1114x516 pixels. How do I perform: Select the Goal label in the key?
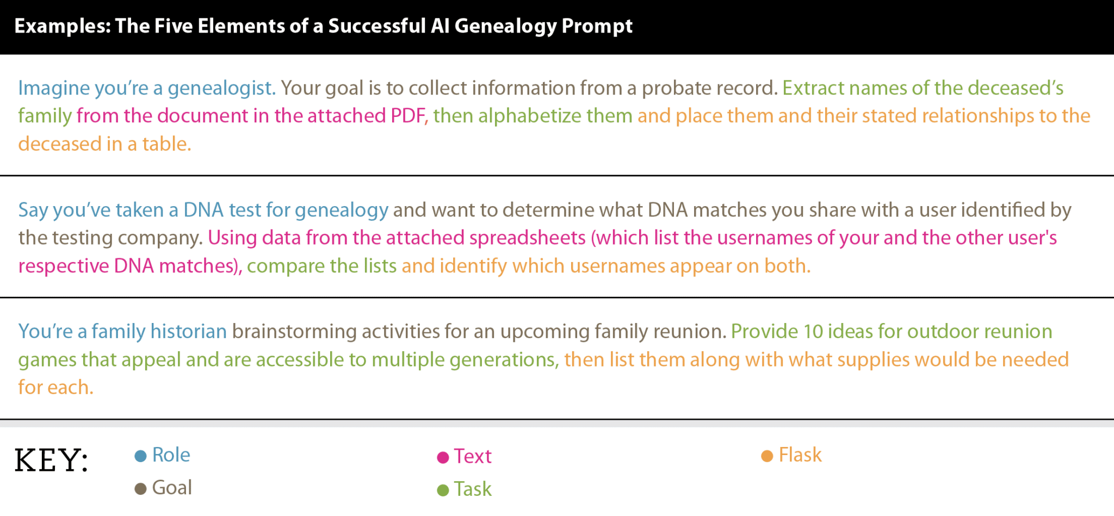pos(172,488)
